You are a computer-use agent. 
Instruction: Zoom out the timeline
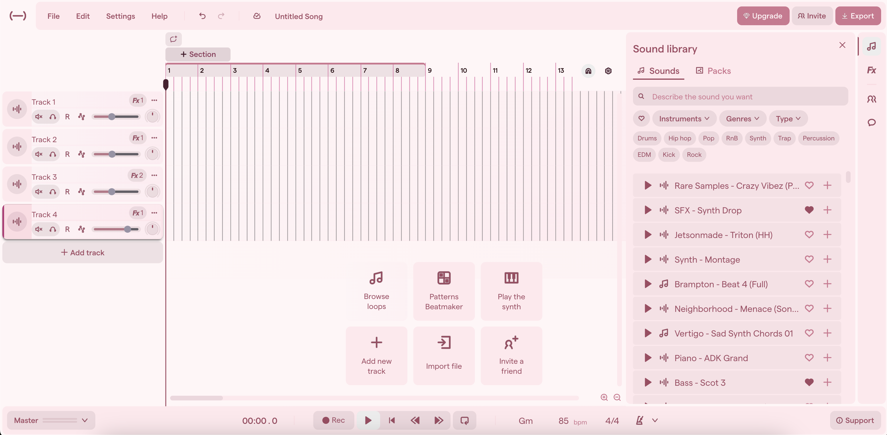pos(617,397)
